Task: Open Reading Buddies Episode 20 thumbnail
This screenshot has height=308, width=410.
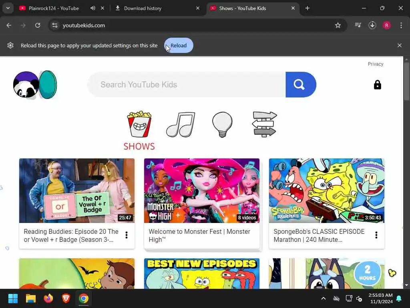Action: (x=77, y=190)
